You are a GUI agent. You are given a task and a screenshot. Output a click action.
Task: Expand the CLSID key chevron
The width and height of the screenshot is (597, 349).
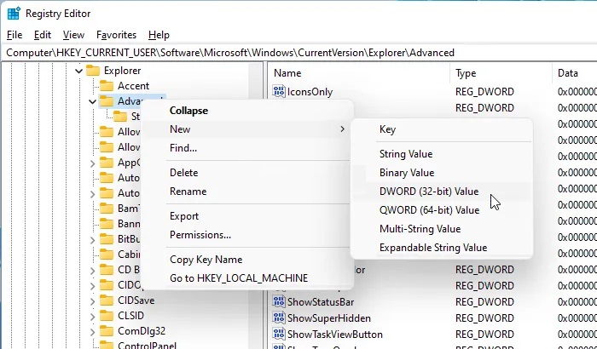click(x=92, y=317)
